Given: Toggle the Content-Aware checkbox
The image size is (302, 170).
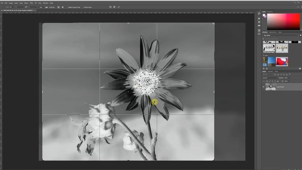Looking at the screenshot, I should [x=88, y=7].
